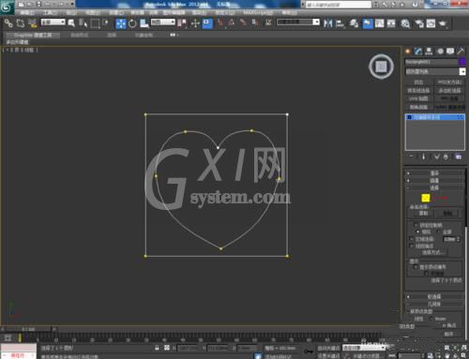Switch to the Hierarchy command panel
This screenshot has height=359, width=469.
[x=429, y=52]
